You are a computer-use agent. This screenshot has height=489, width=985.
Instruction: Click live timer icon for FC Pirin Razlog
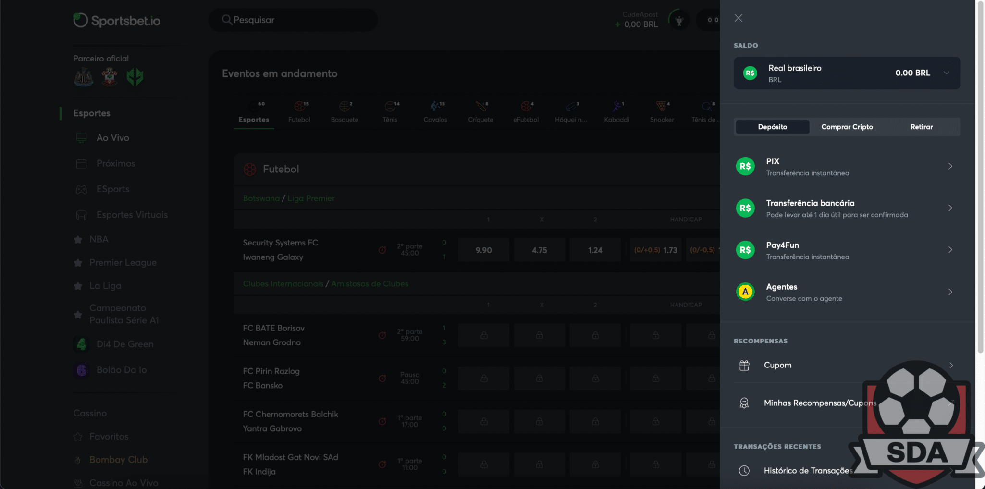pos(382,379)
